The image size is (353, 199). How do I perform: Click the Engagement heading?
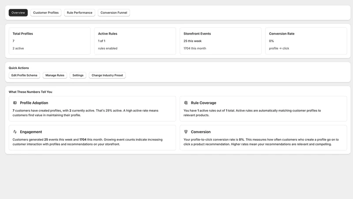[31, 132]
